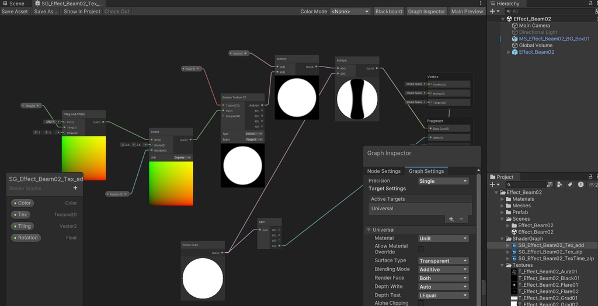The width and height of the screenshot is (598, 306).
Task: Collapse the ShaderGraph folder in Project
Action: pos(502,239)
